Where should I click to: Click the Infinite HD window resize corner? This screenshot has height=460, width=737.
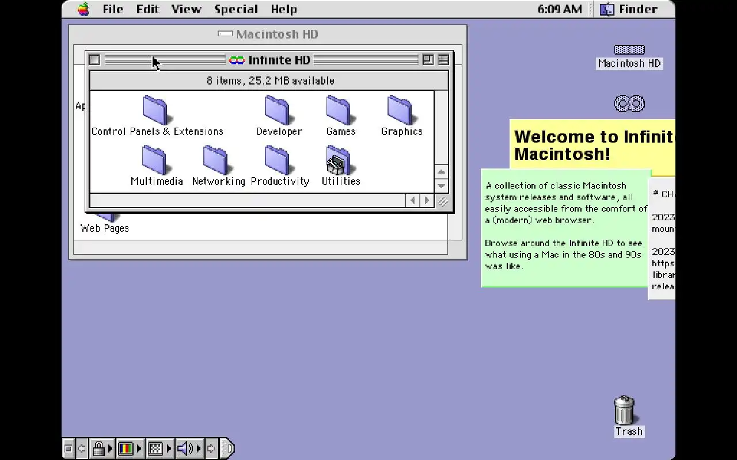442,201
